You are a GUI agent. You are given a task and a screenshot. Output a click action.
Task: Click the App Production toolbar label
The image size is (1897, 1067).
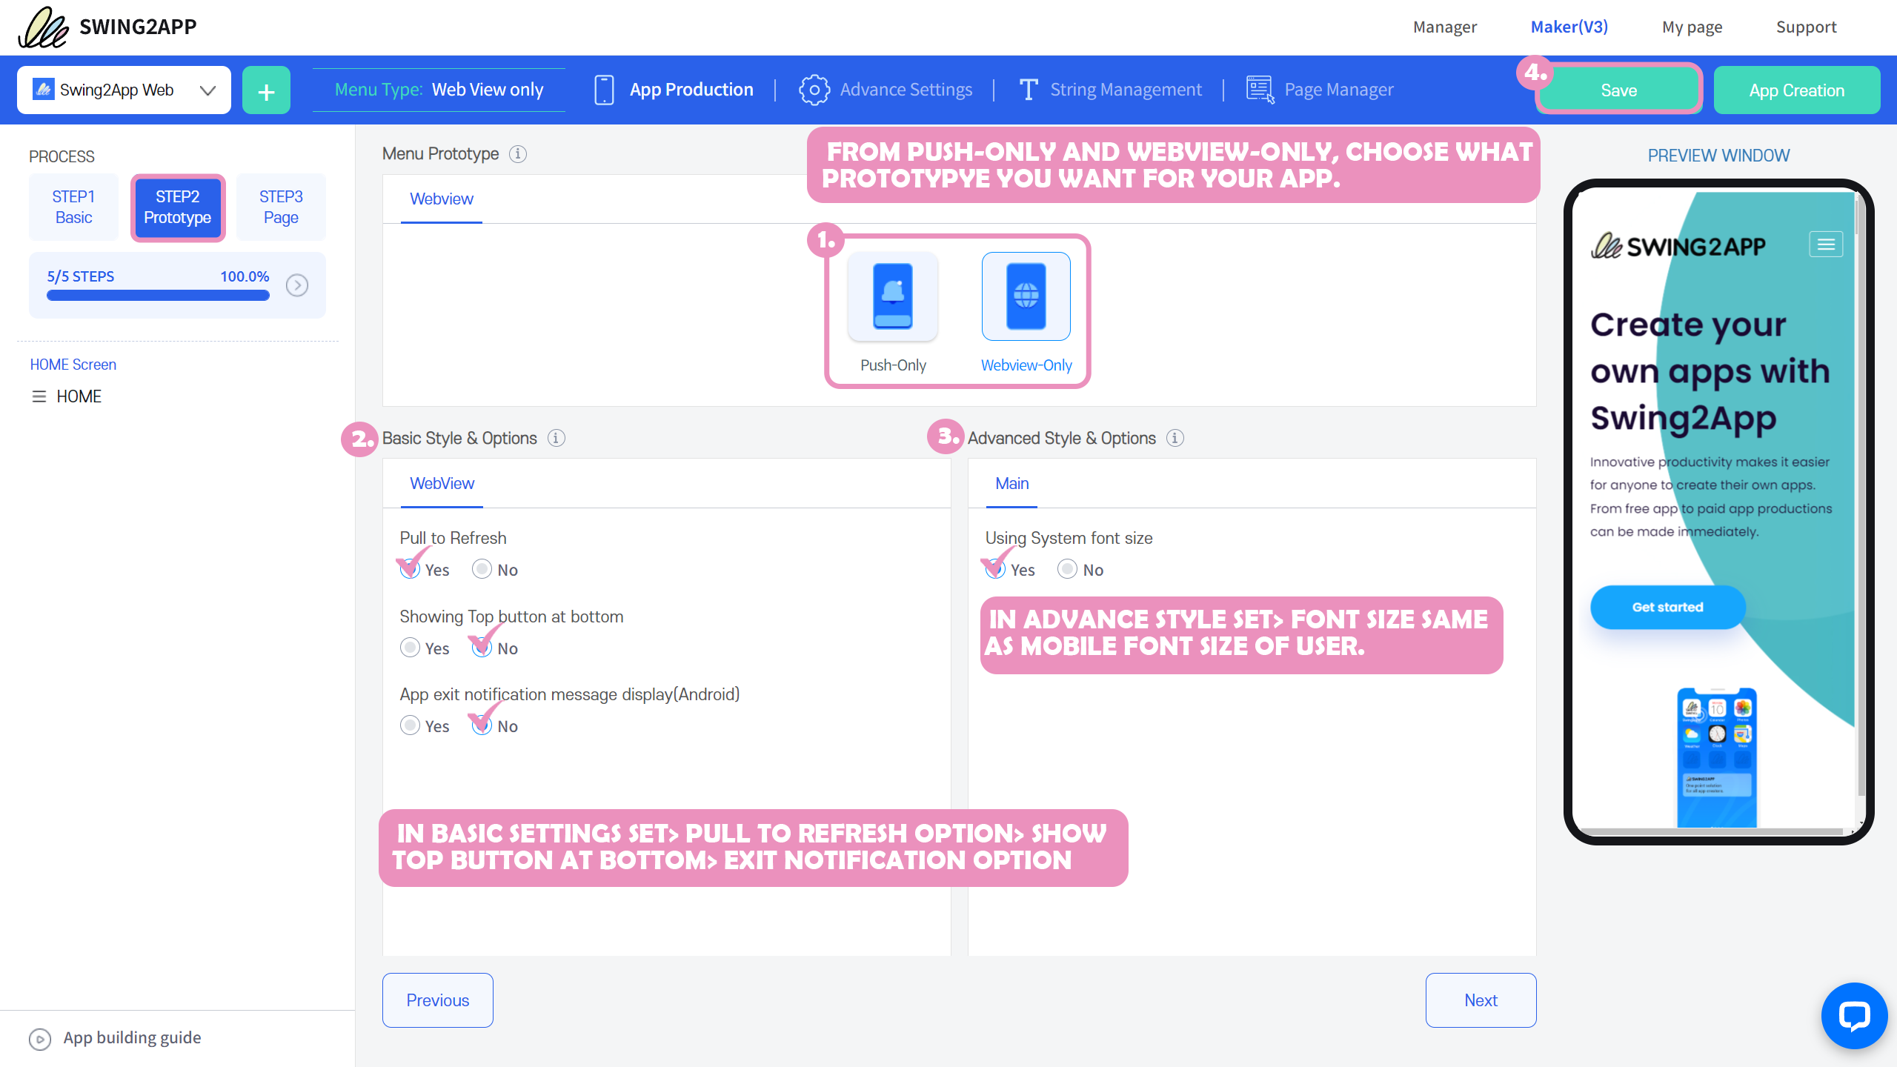point(691,90)
